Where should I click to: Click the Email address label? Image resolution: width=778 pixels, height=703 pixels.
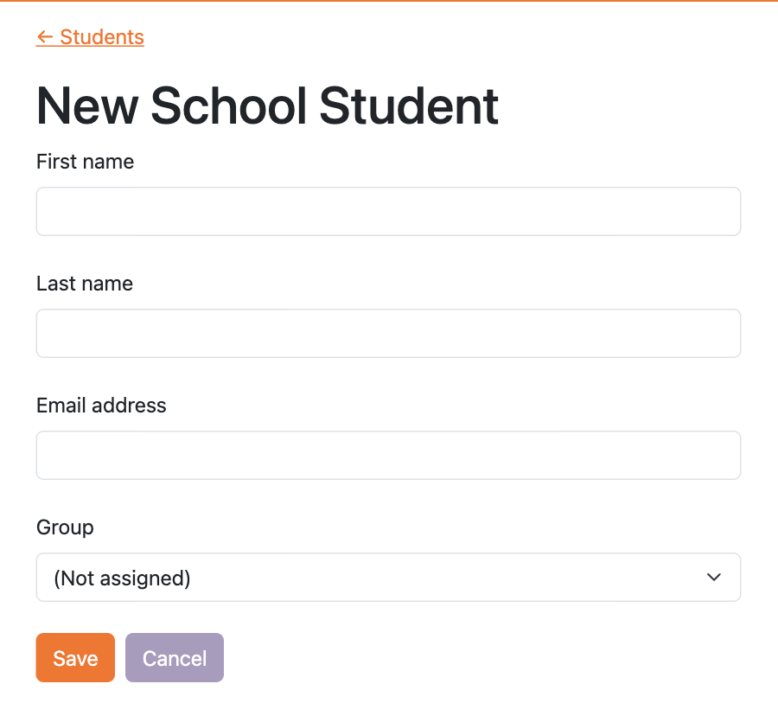pos(101,406)
